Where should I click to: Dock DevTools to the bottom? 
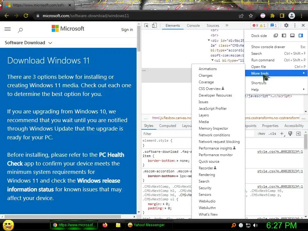point(292,35)
